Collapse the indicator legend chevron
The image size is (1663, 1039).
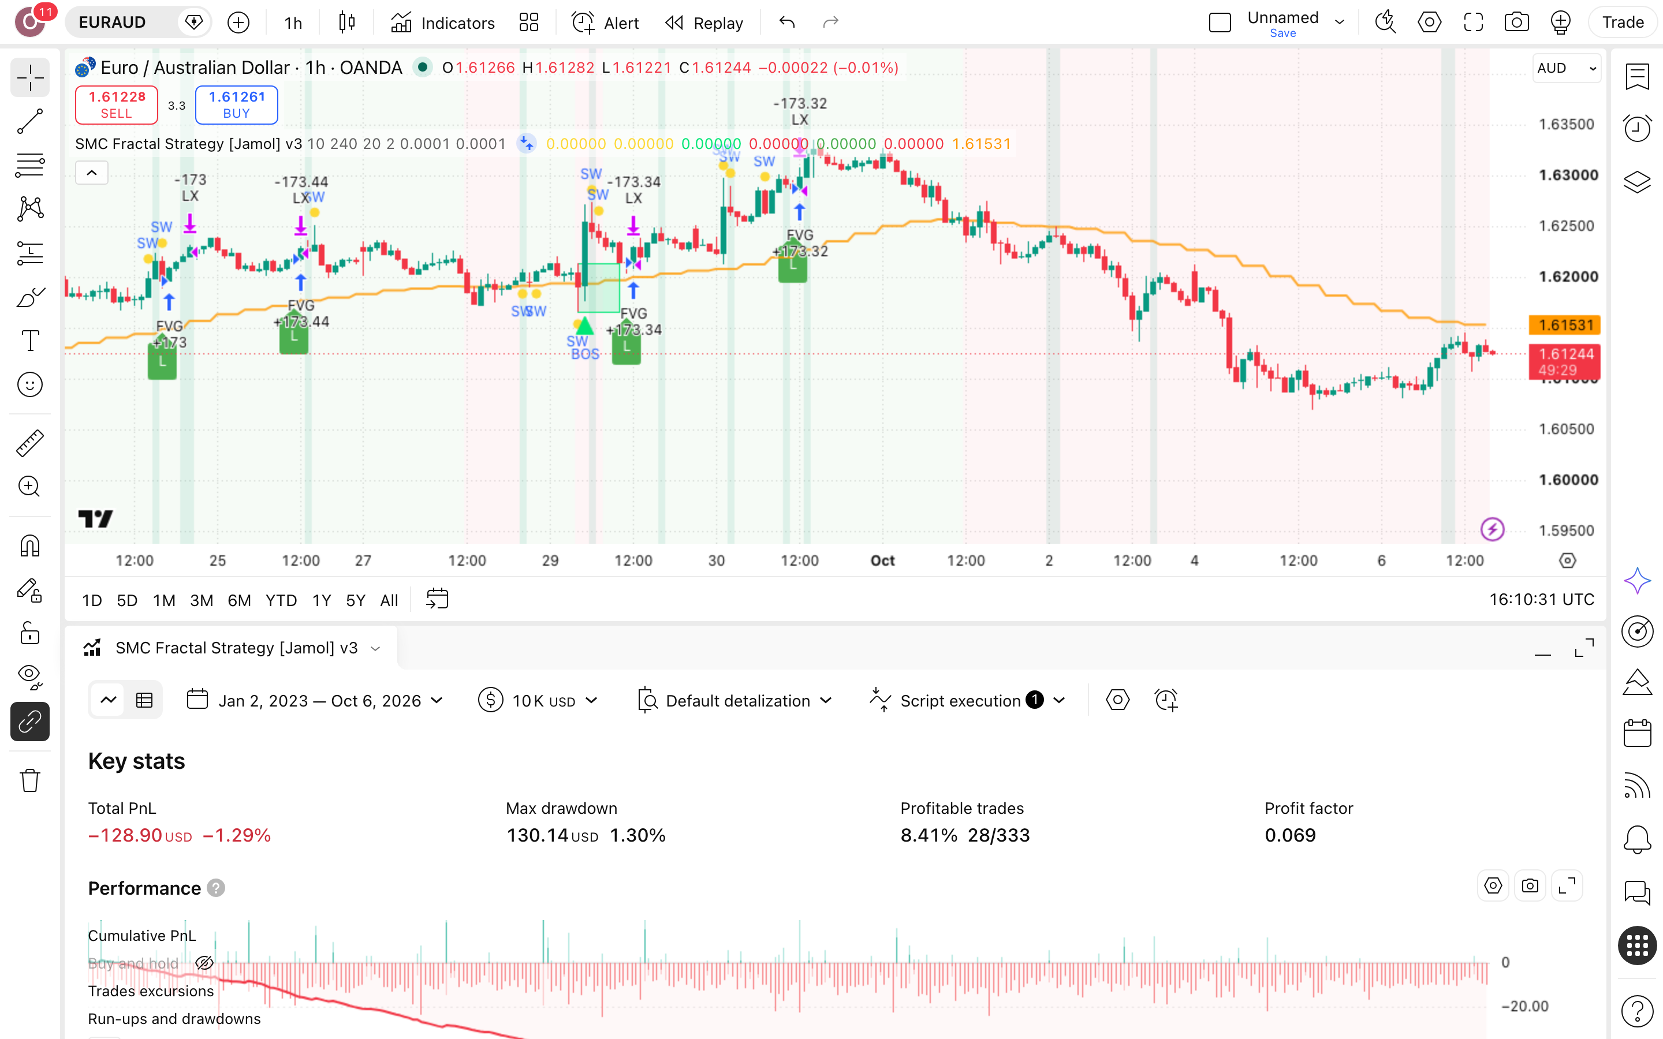[91, 173]
